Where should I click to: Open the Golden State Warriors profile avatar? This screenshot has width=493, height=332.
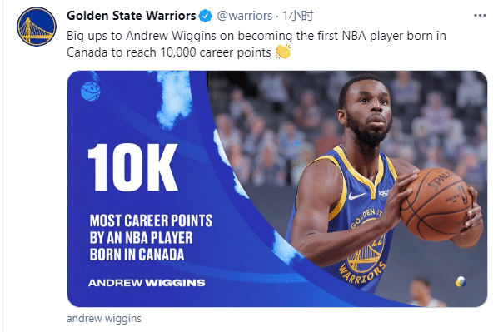point(37,27)
